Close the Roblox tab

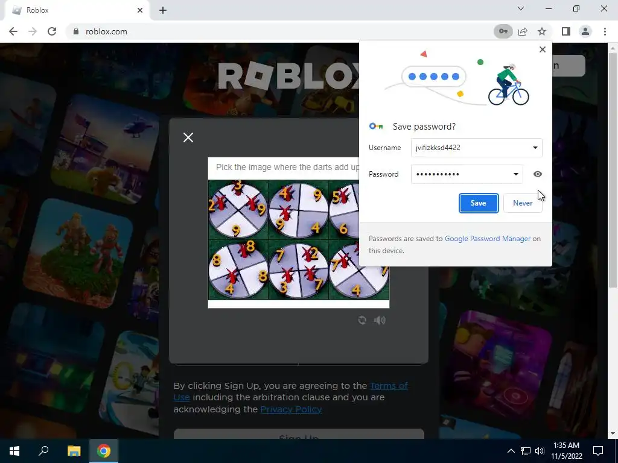(140, 10)
